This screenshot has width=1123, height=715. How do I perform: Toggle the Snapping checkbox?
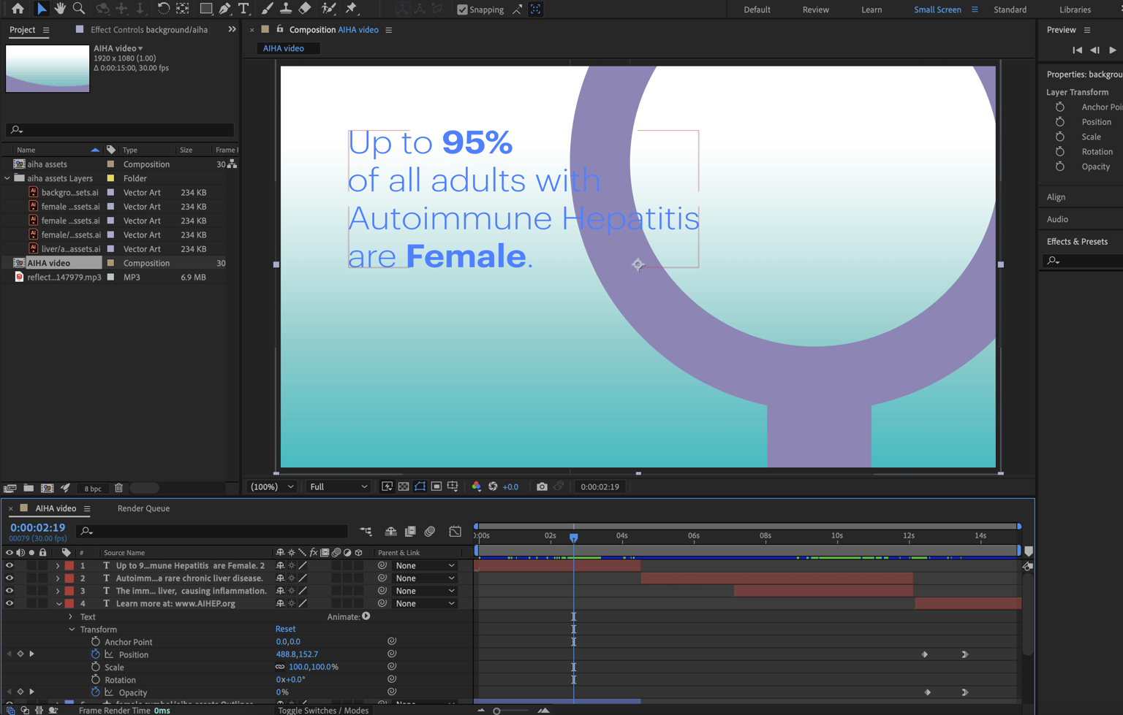pos(462,9)
